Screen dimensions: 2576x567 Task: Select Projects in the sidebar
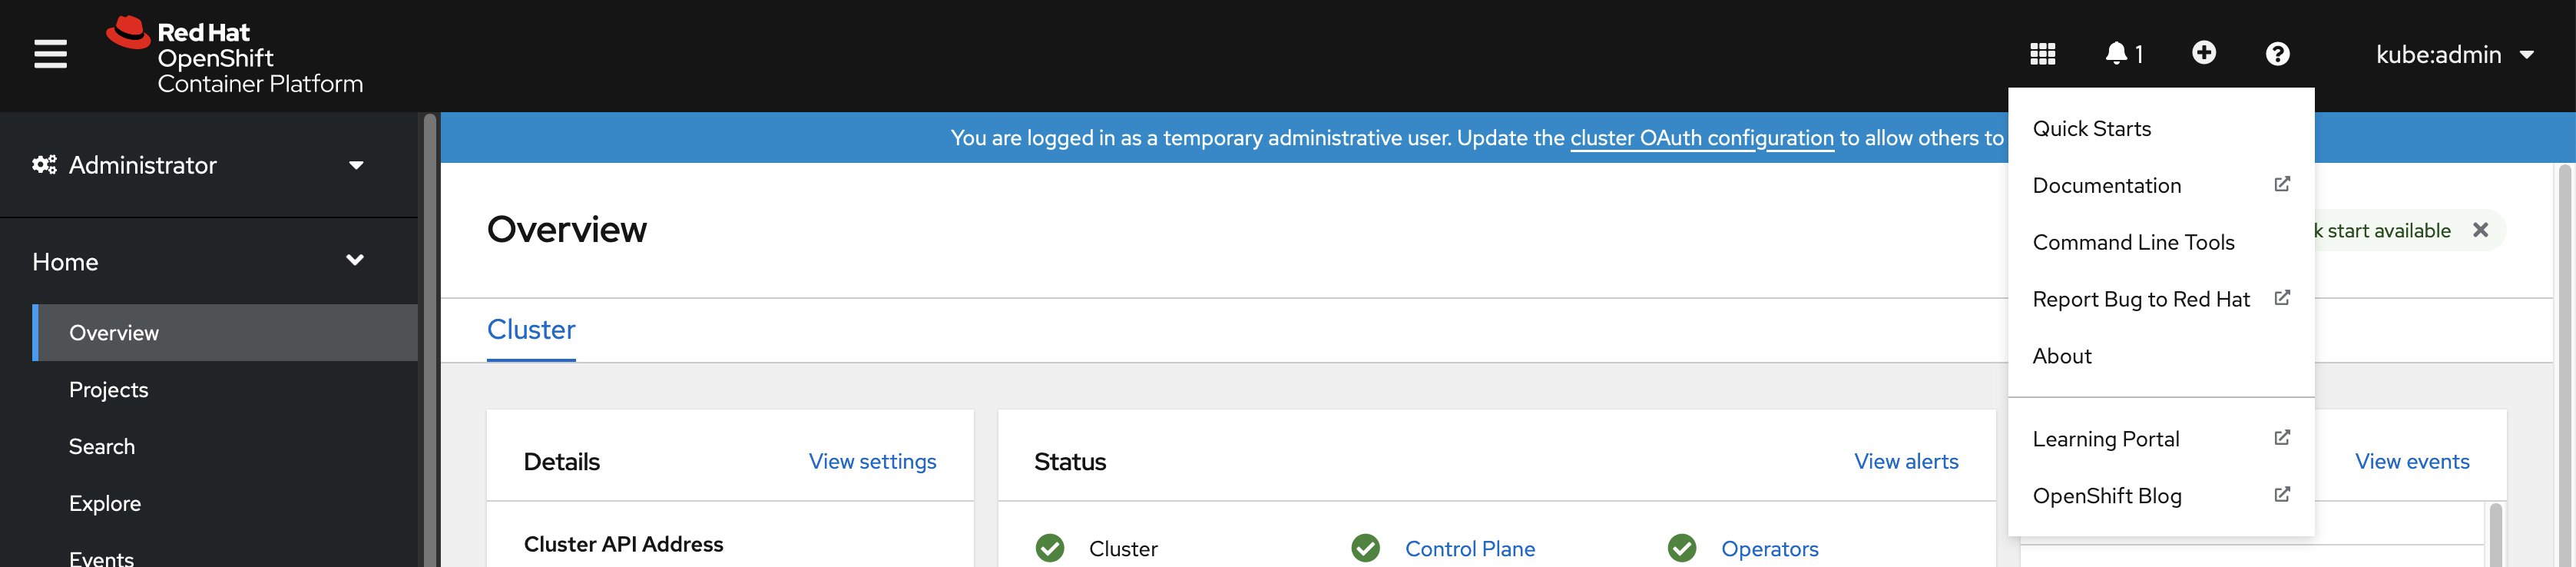pos(108,389)
